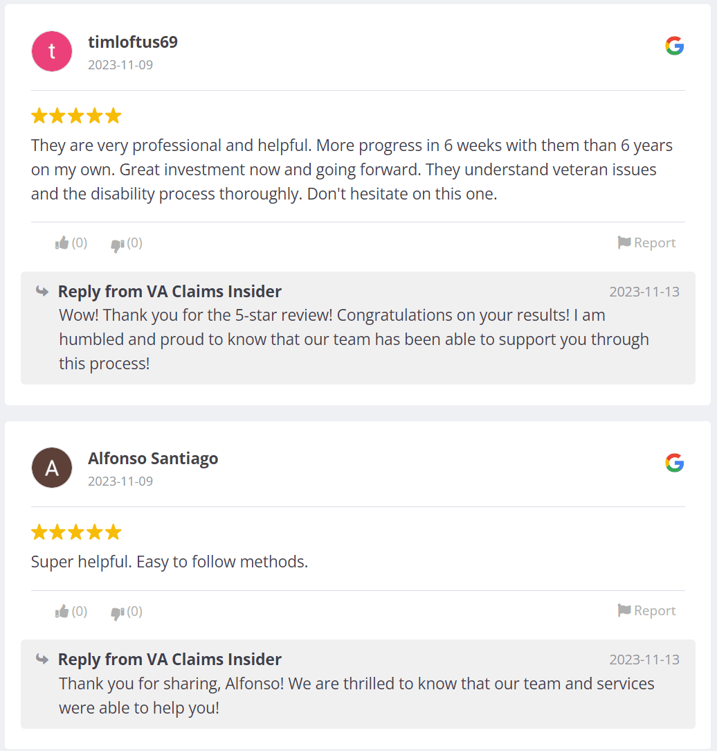The width and height of the screenshot is (717, 751).
Task: Give thumbs down to Alfonso Santiago's review
Action: 118,612
